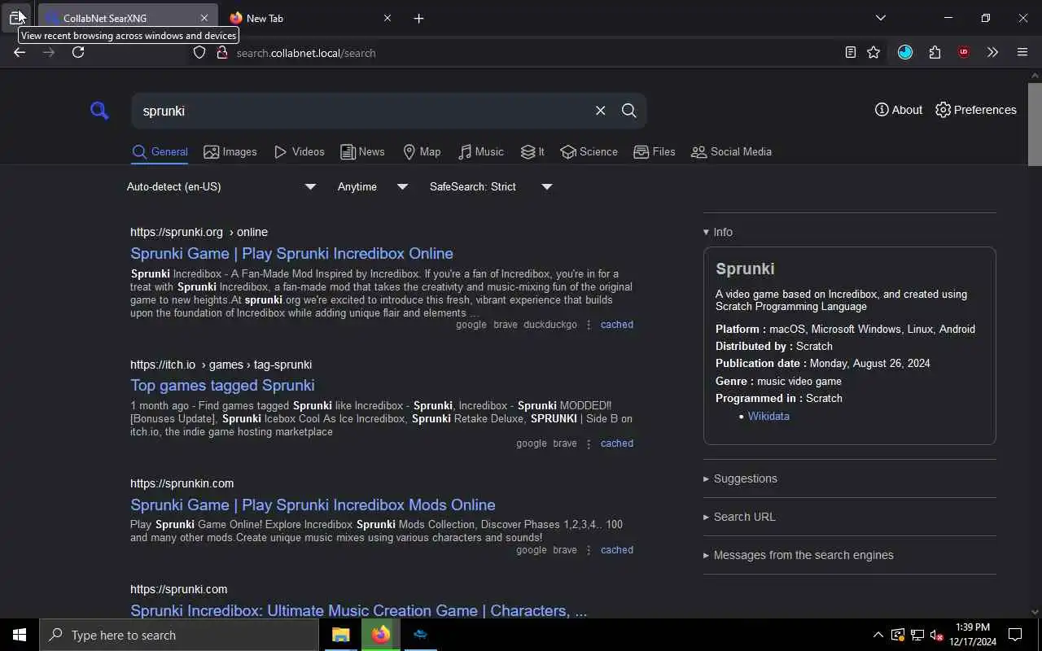The image size is (1042, 651).
Task: Toggle reader view icon
Action: (x=850, y=52)
